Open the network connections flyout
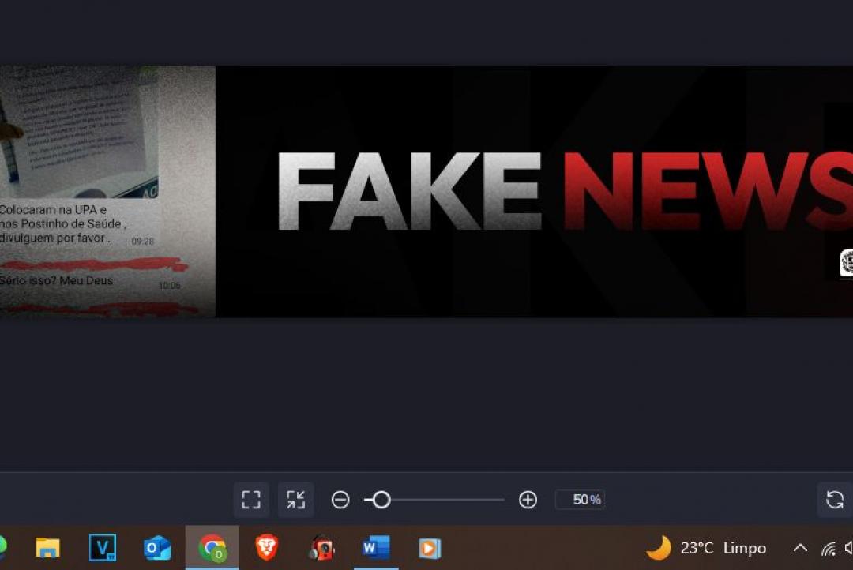This screenshot has height=570, width=853. click(828, 548)
